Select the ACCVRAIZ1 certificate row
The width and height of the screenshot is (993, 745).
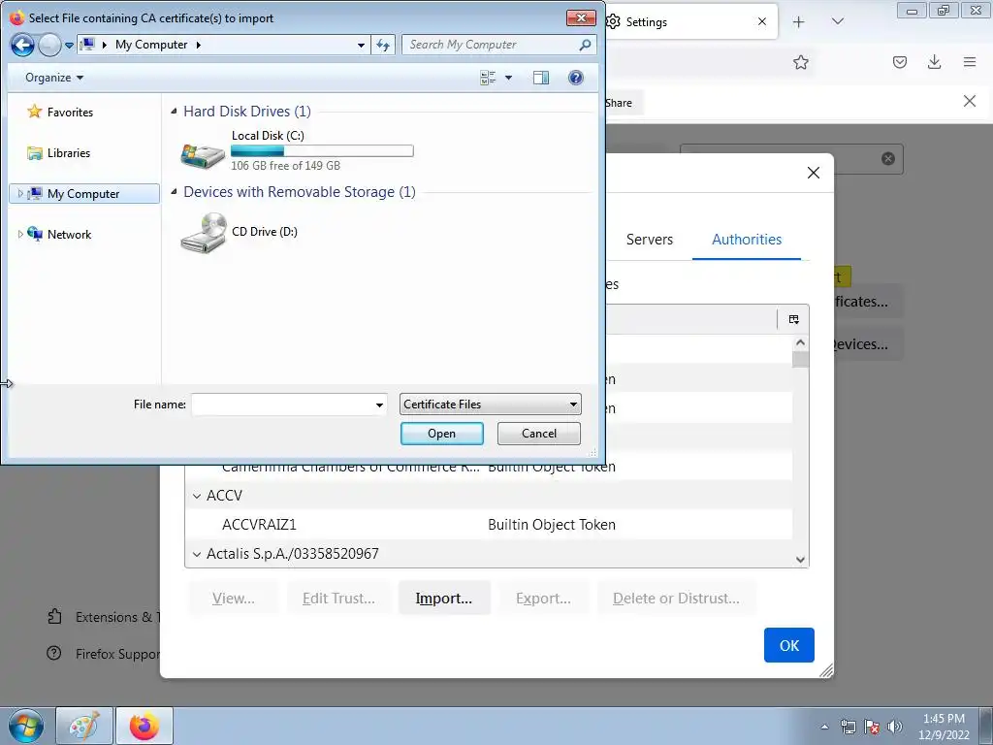(489, 525)
